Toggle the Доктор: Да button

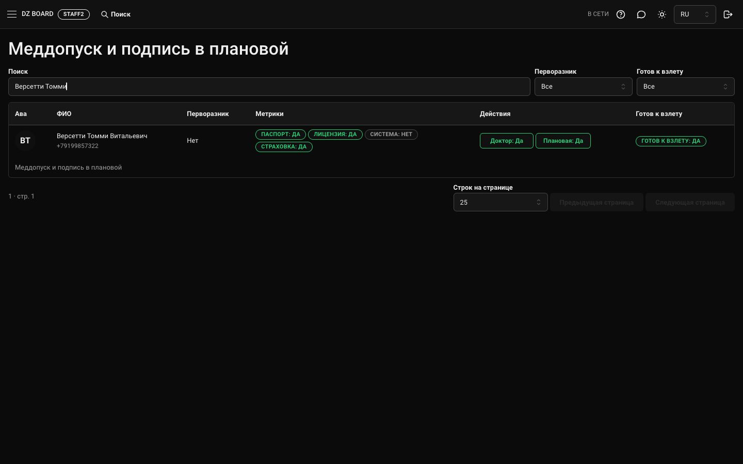506,141
